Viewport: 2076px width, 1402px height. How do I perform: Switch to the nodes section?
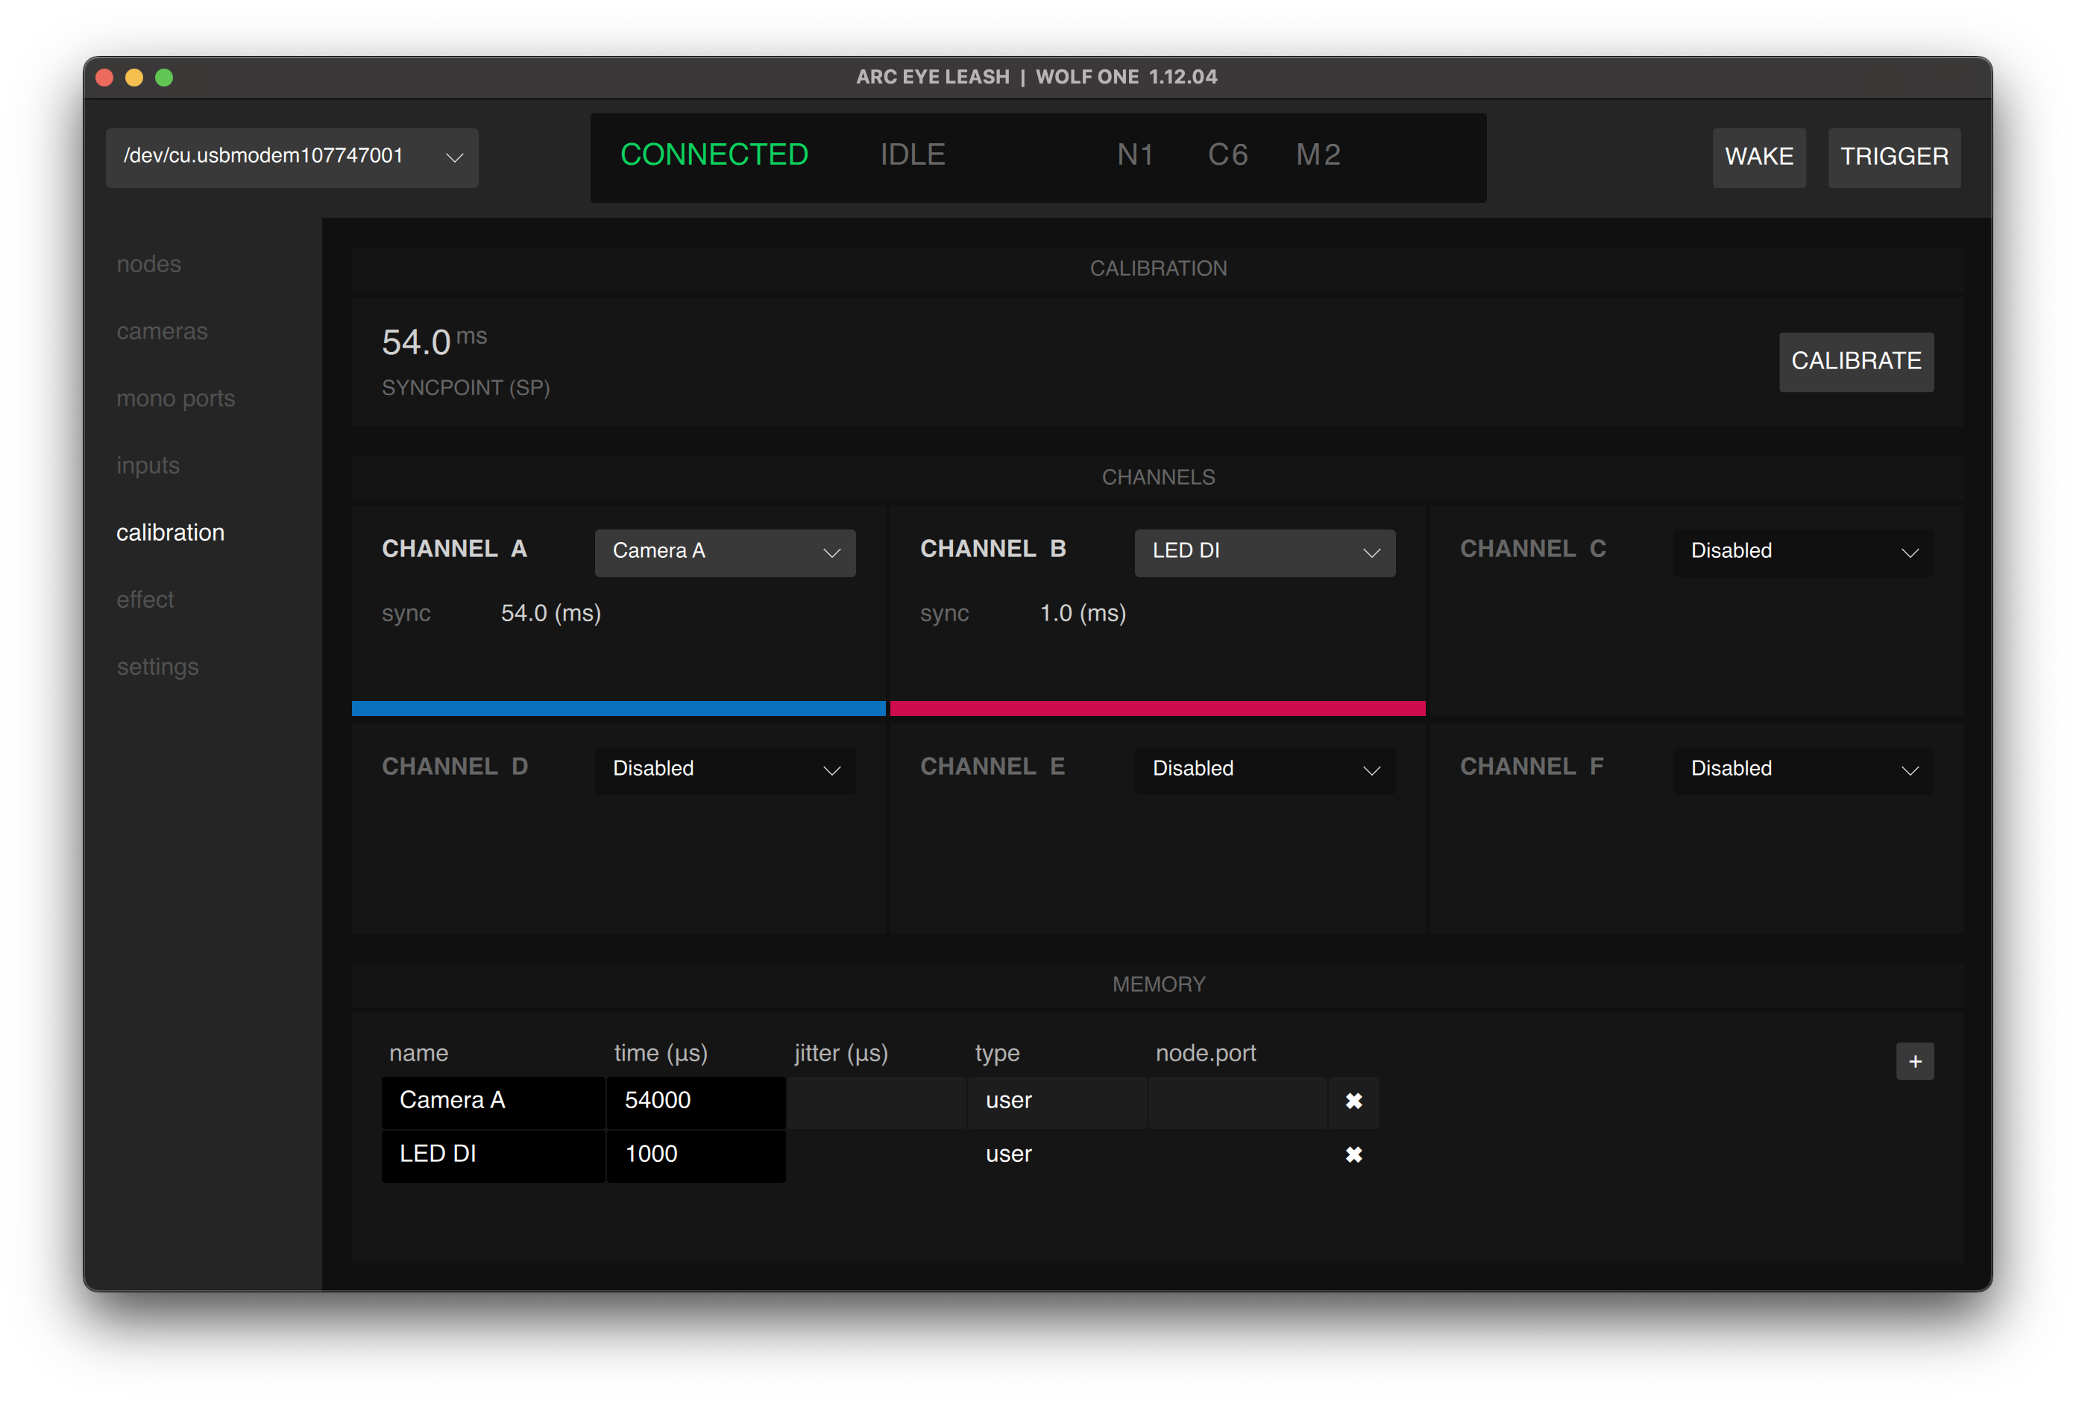pyautogui.click(x=148, y=265)
